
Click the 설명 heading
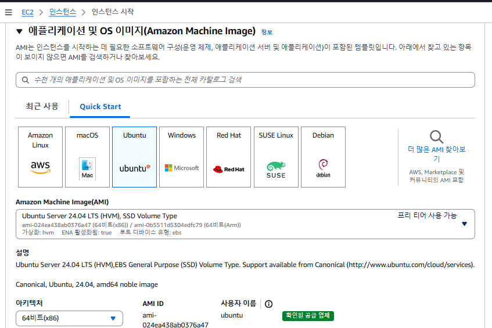click(23, 253)
